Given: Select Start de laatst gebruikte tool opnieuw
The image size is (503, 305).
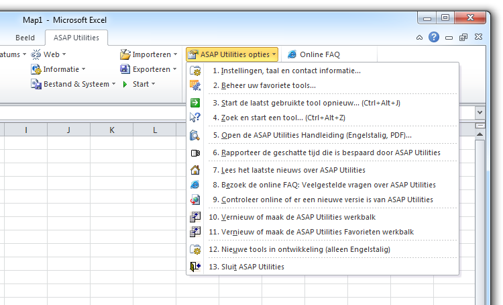Looking at the screenshot, I should pos(323,103).
